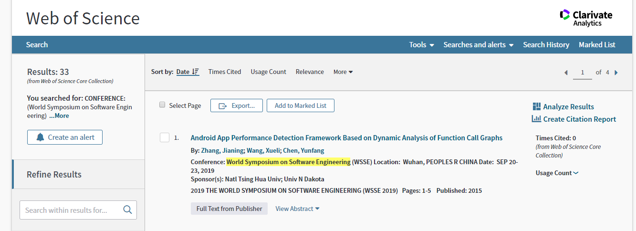Click the Export... button
This screenshot has height=231, width=636.
pyautogui.click(x=237, y=105)
